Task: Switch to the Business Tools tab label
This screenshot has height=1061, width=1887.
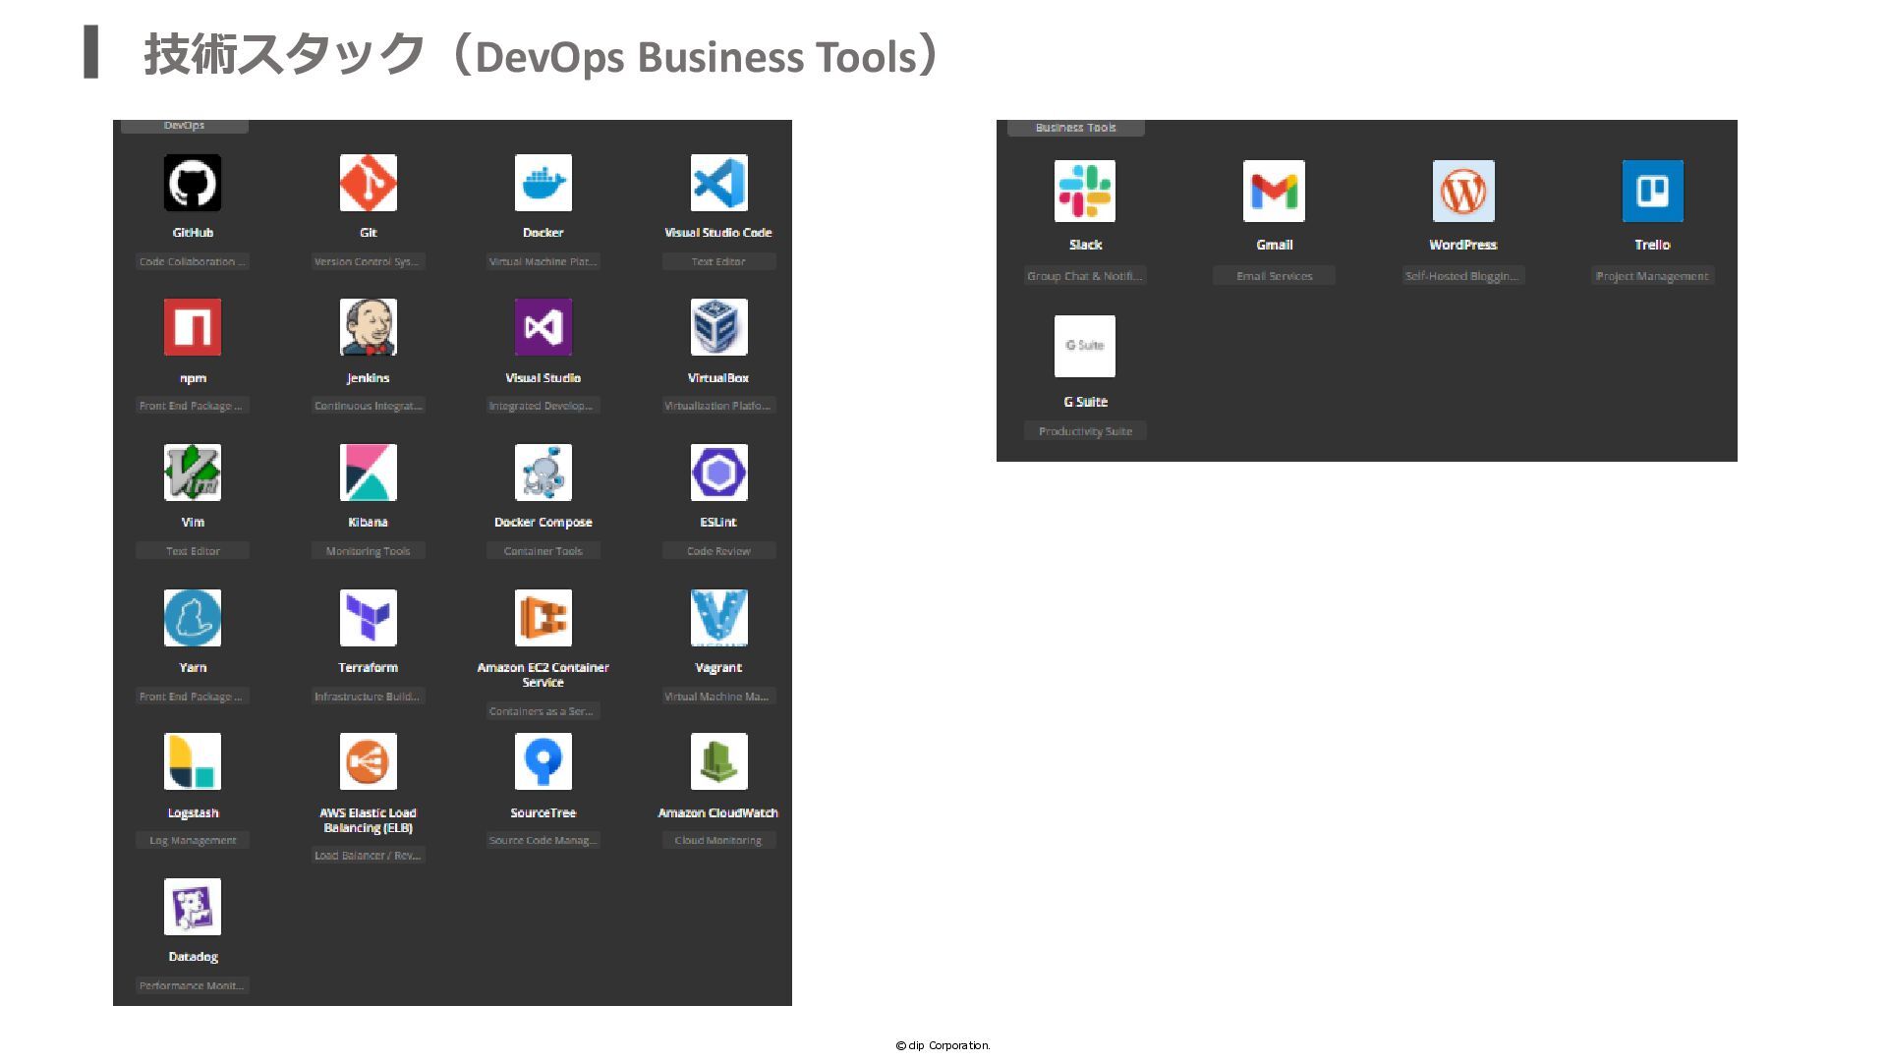Action: click(1076, 128)
